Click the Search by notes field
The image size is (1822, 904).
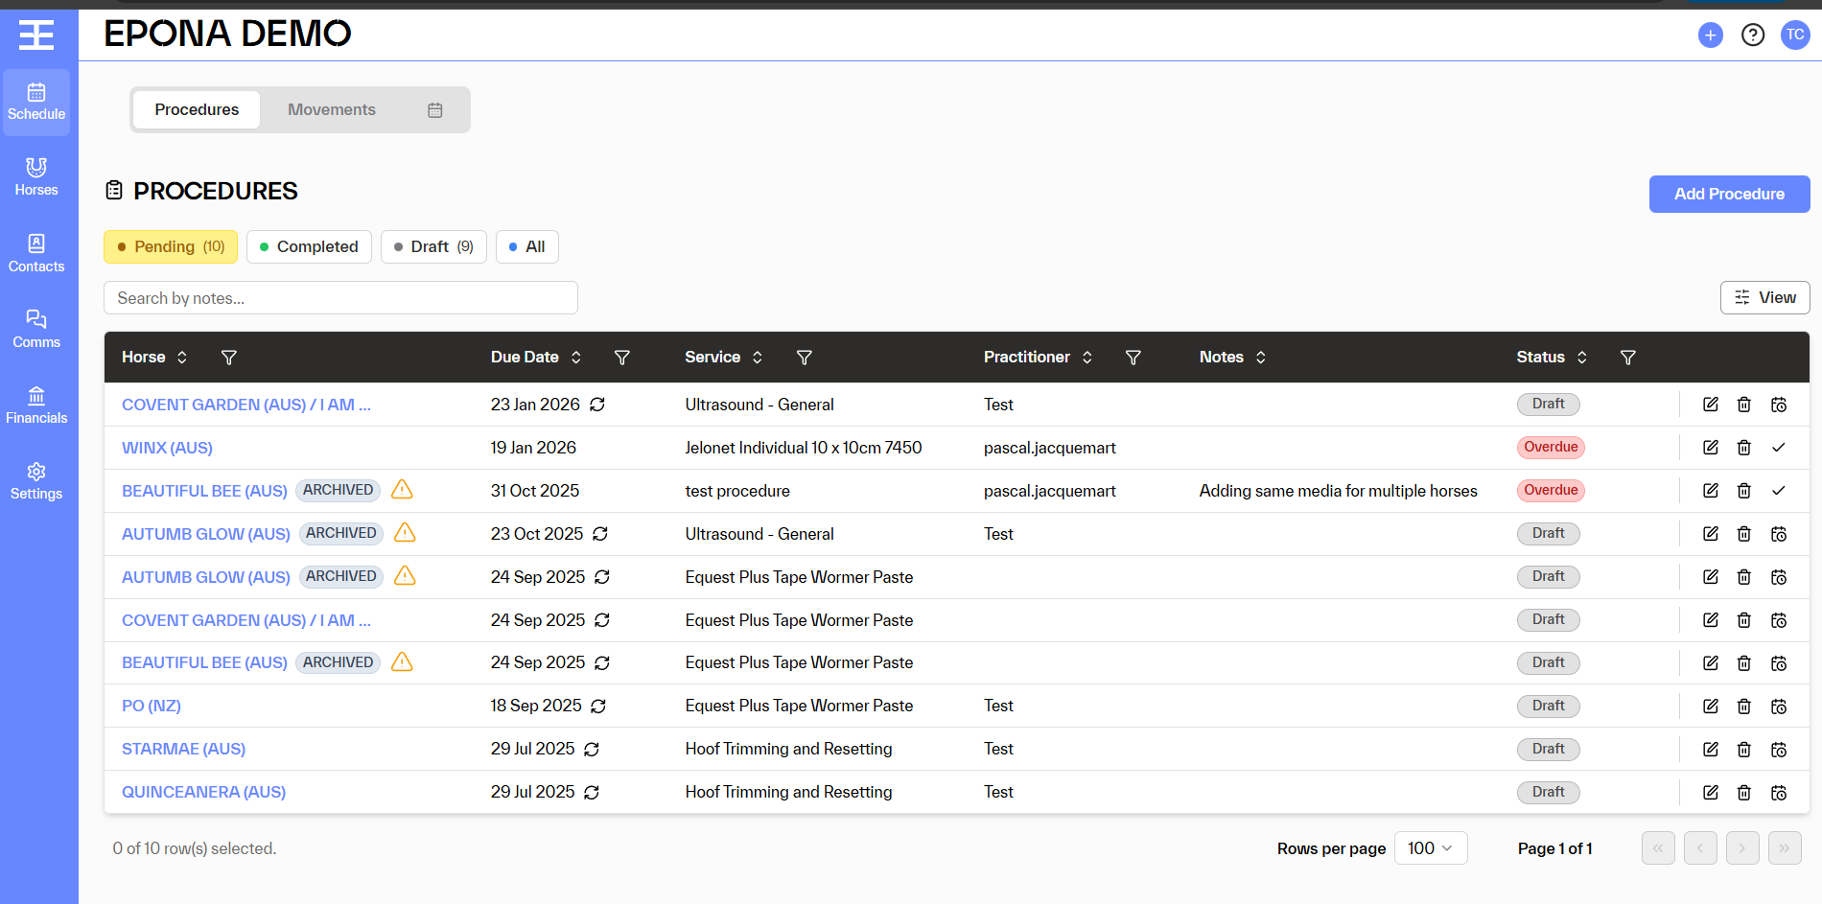[340, 298]
